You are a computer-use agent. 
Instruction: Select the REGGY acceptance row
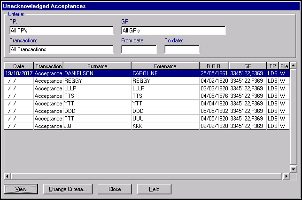[x=141, y=81]
